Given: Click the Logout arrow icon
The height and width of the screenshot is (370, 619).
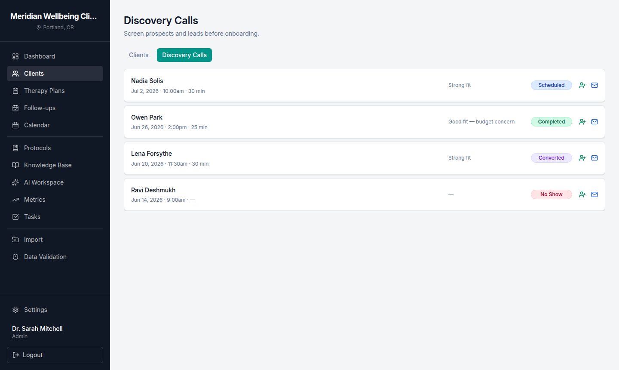Looking at the screenshot, I should 16,355.
